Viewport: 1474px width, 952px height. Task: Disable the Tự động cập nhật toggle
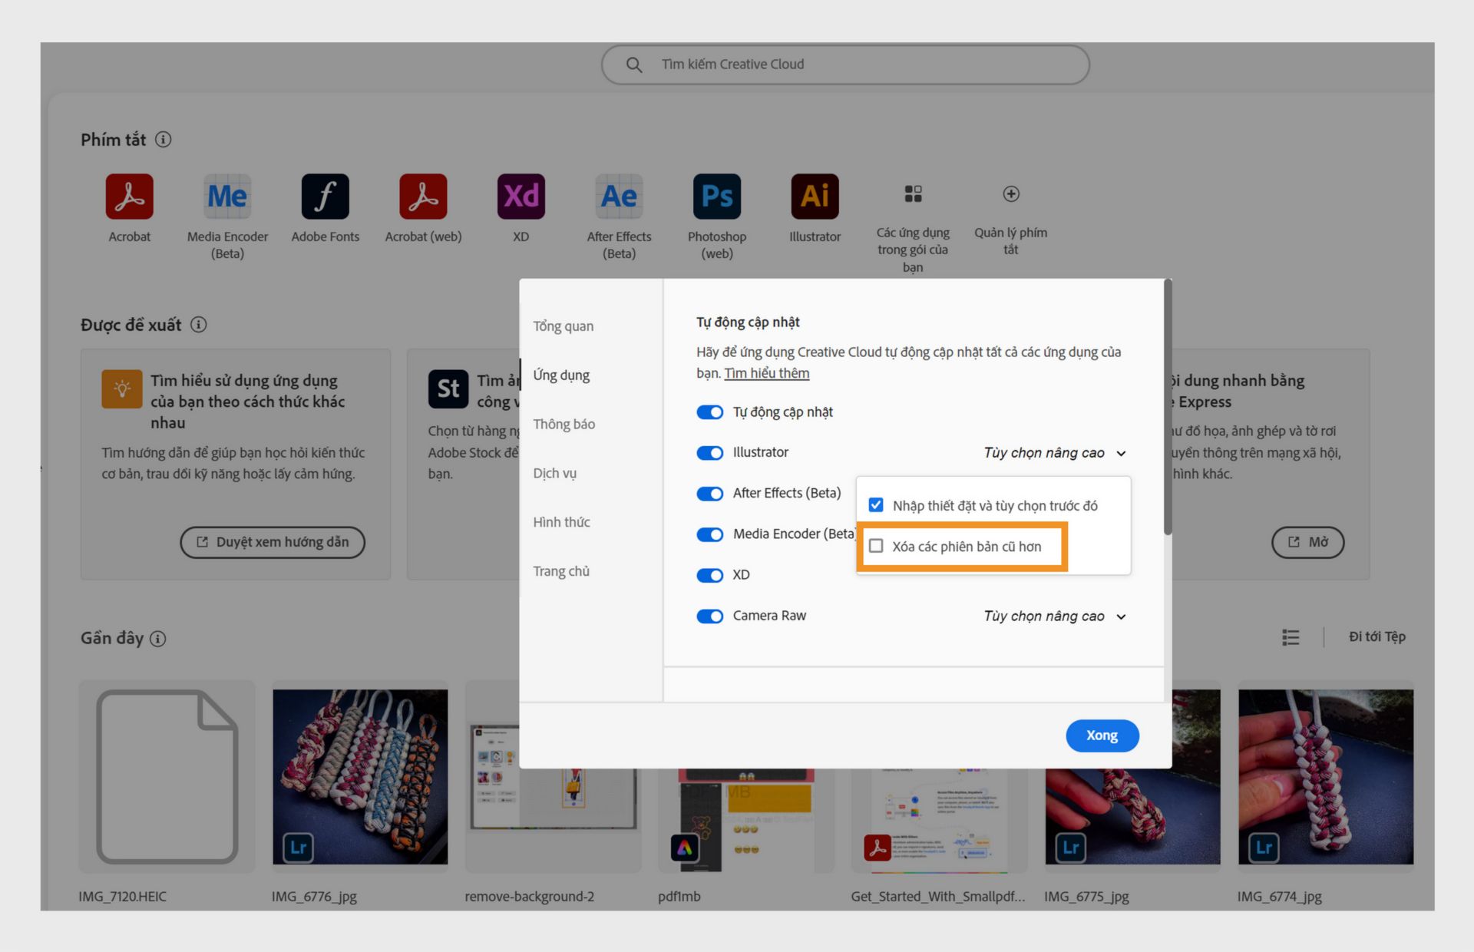[x=709, y=412]
